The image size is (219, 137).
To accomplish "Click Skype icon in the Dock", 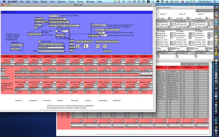I will pyautogui.click(x=216, y=22).
